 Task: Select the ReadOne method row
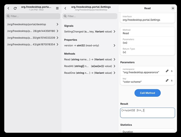(x=90, y=73)
